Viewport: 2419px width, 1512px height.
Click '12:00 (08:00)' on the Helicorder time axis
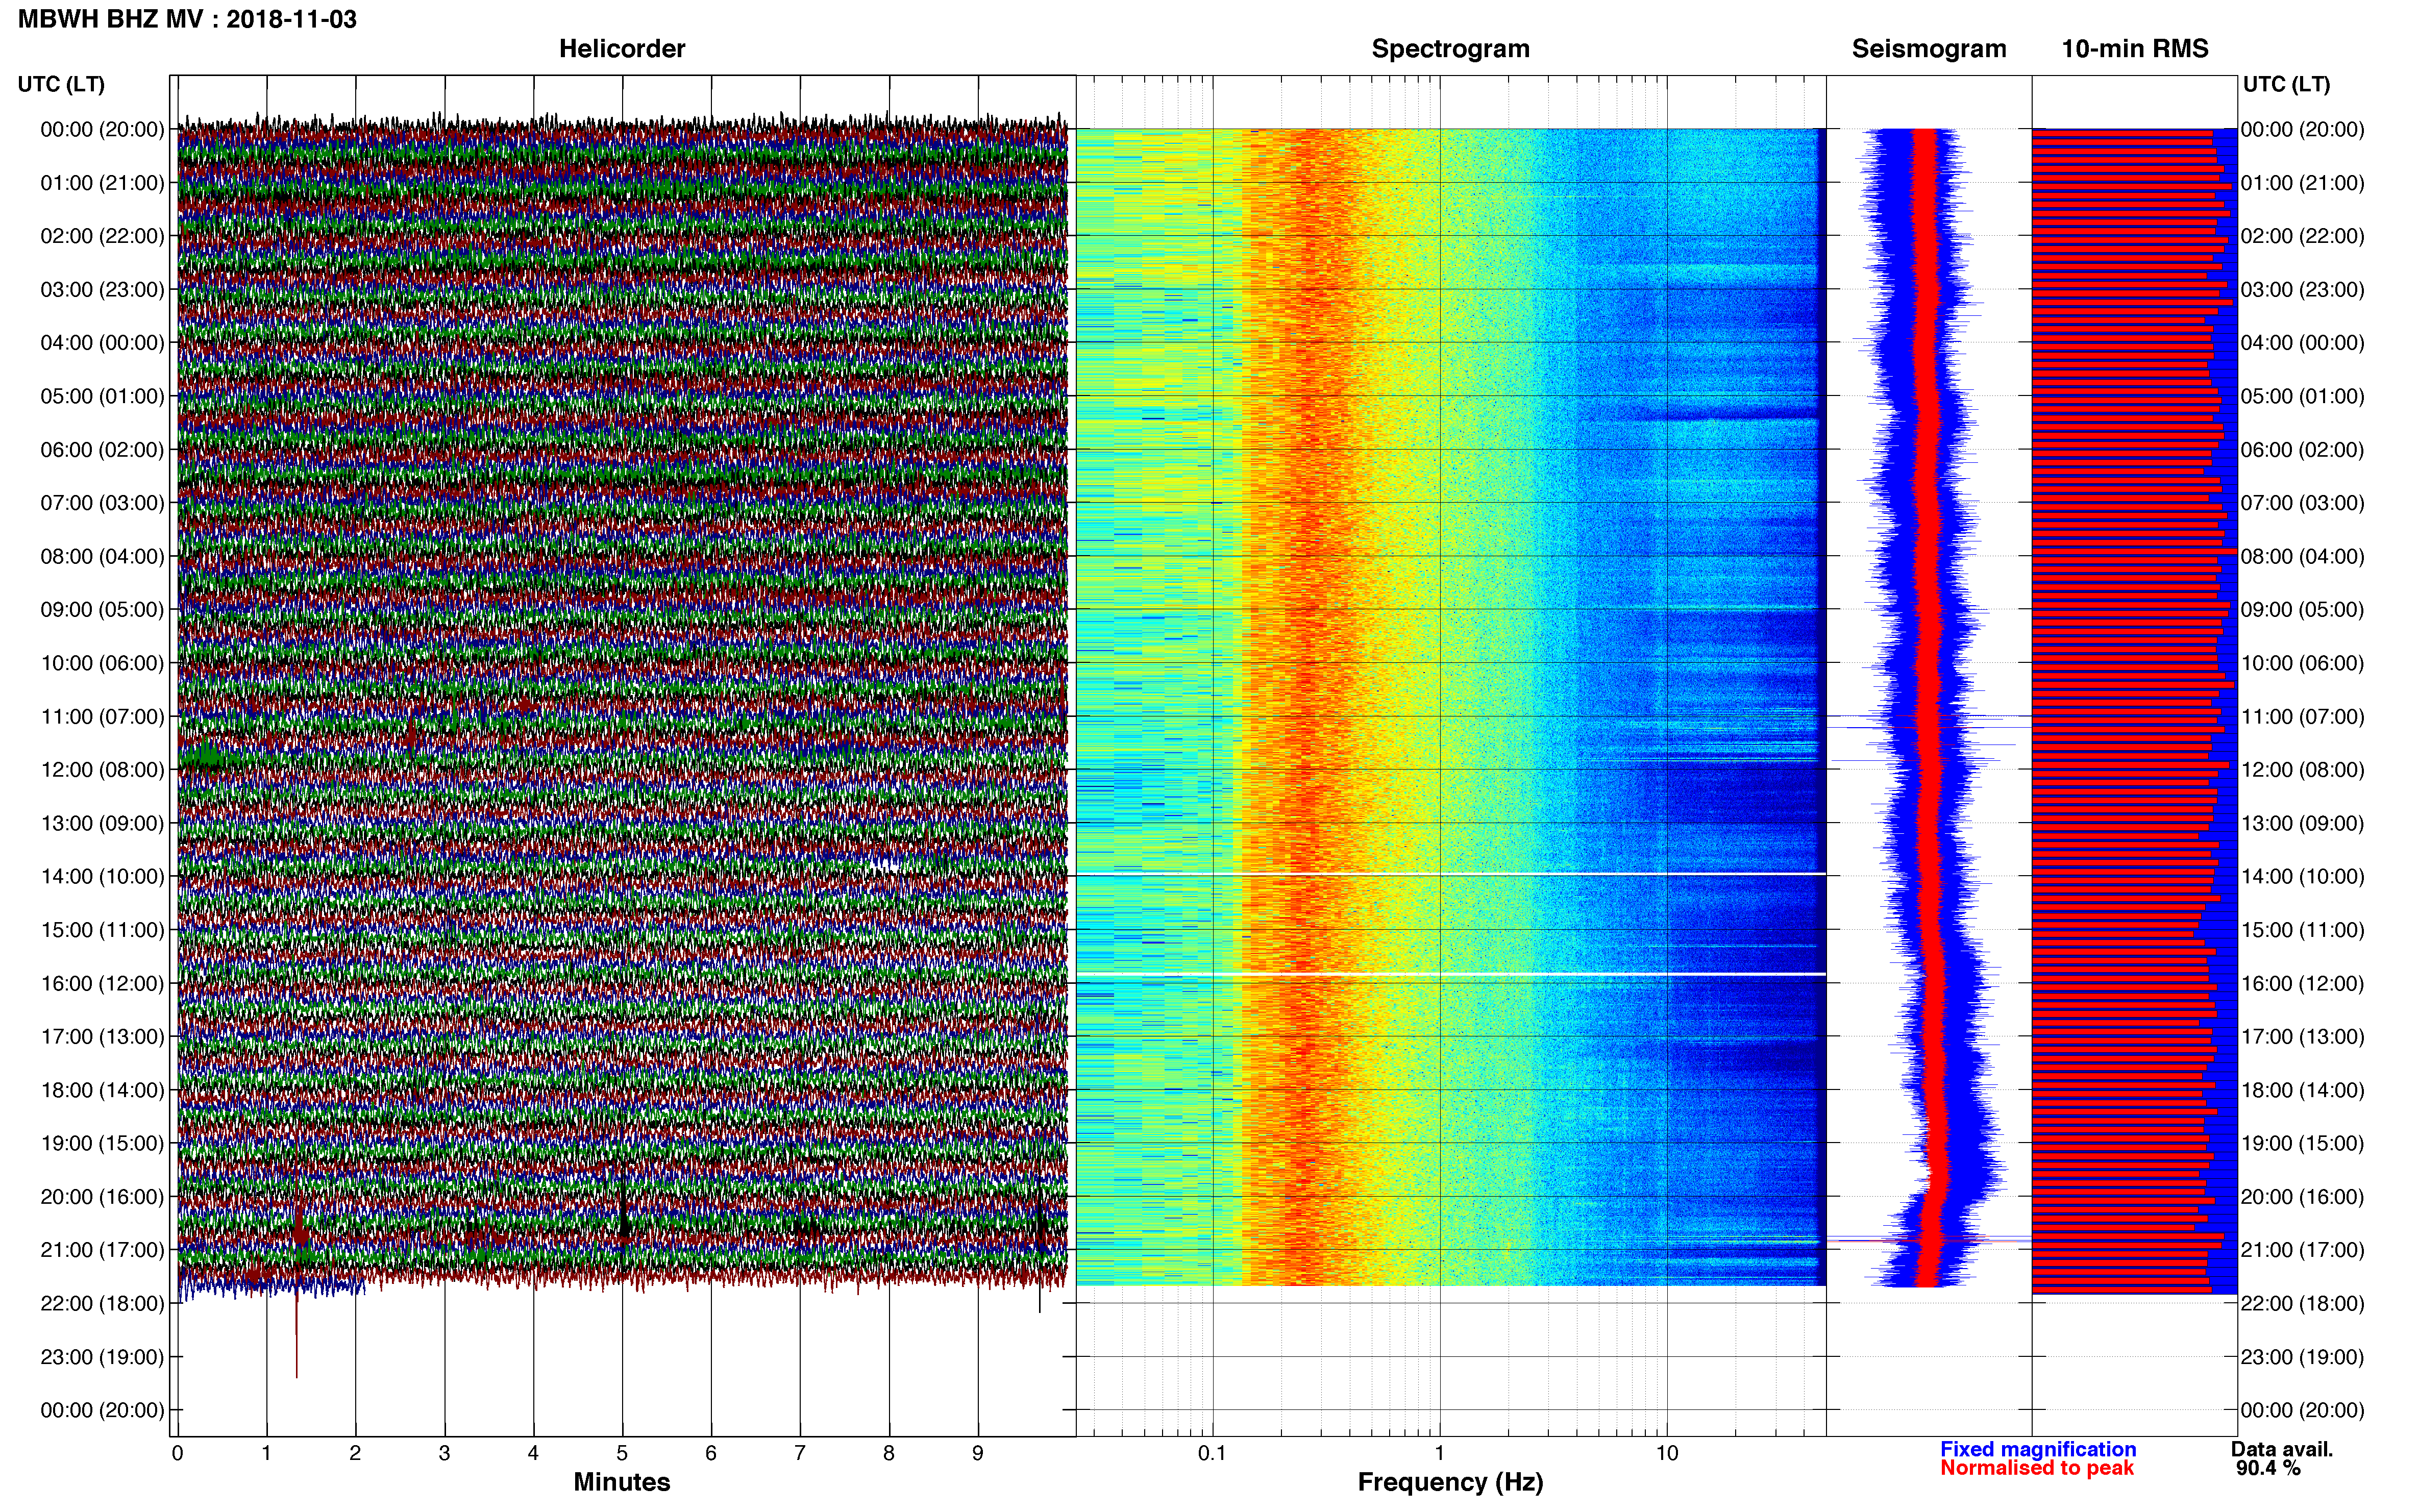[102, 770]
